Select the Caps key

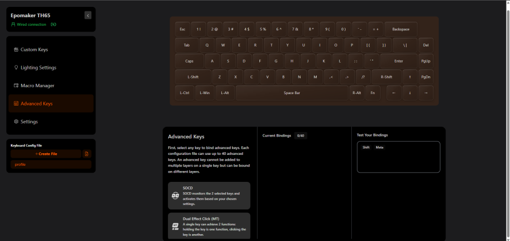(x=189, y=61)
